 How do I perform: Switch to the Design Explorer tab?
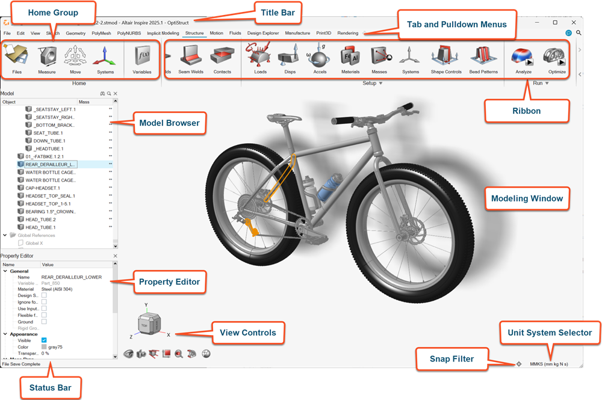point(263,33)
